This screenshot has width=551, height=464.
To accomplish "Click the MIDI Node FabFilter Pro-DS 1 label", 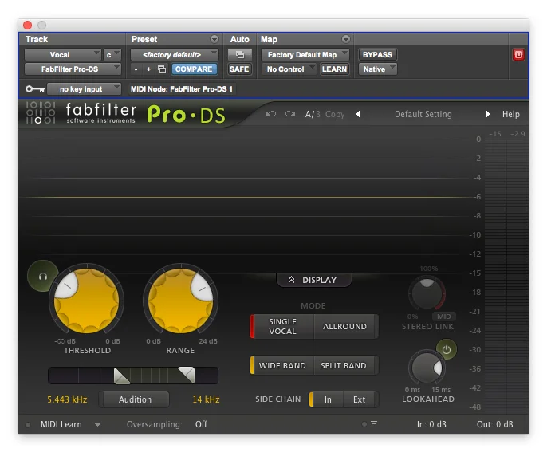I will (x=182, y=89).
